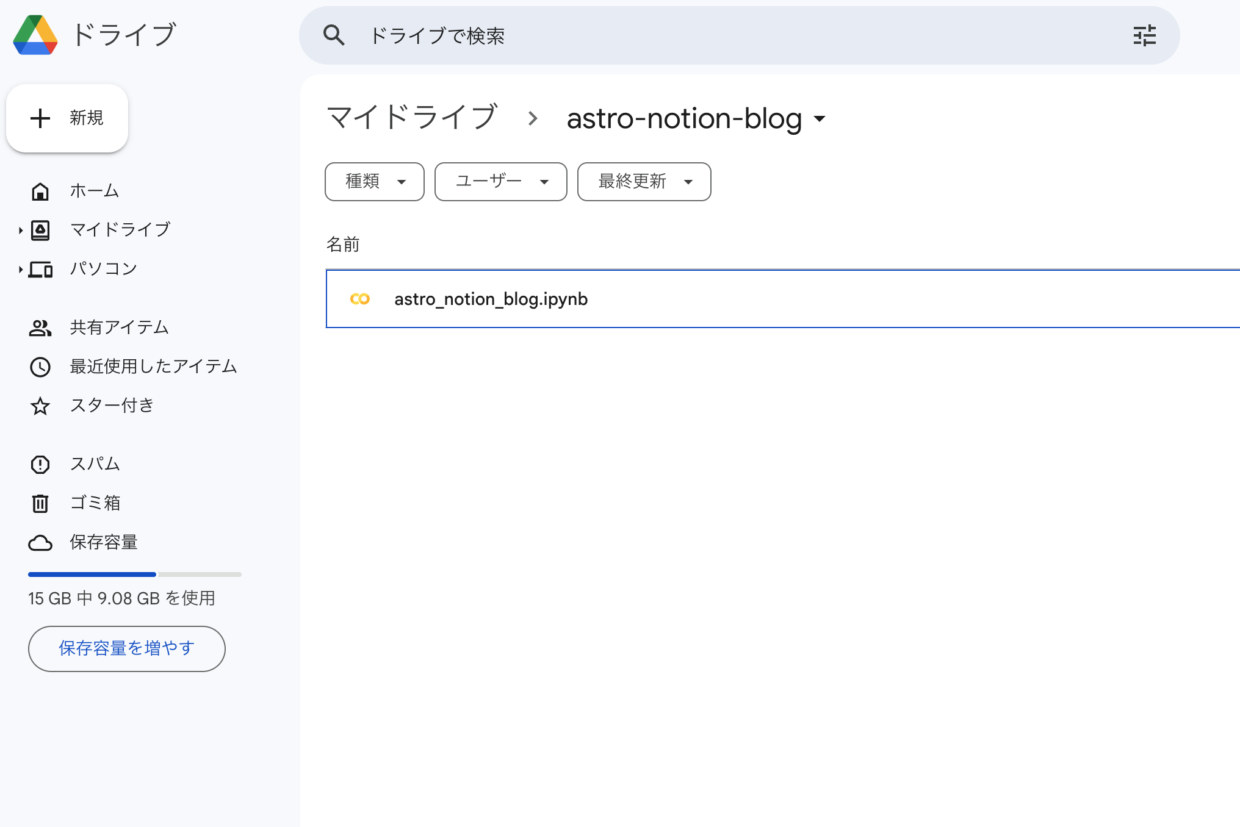Image resolution: width=1240 pixels, height=827 pixels.
Task: Open the 最終更新 filter dropdown
Action: [x=644, y=182]
